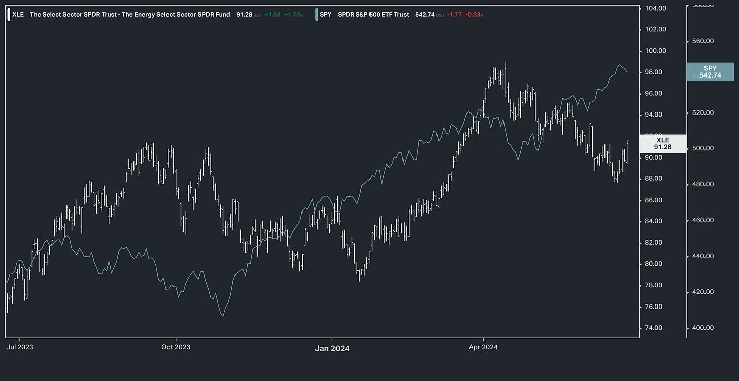Click the 400.00 label on SPY axis
Viewport: 739px width, 381px height.
[703, 328]
